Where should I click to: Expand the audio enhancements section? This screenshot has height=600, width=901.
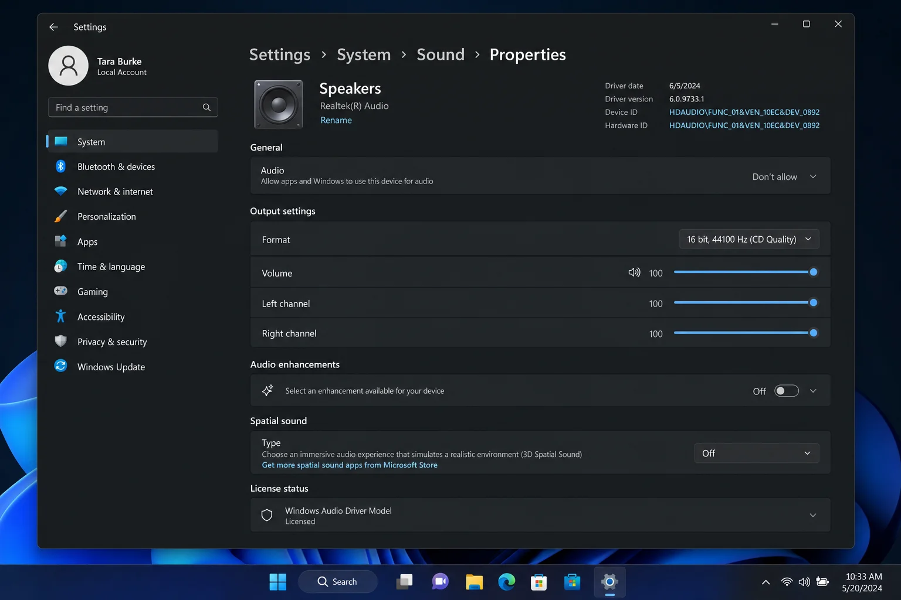pyautogui.click(x=813, y=391)
